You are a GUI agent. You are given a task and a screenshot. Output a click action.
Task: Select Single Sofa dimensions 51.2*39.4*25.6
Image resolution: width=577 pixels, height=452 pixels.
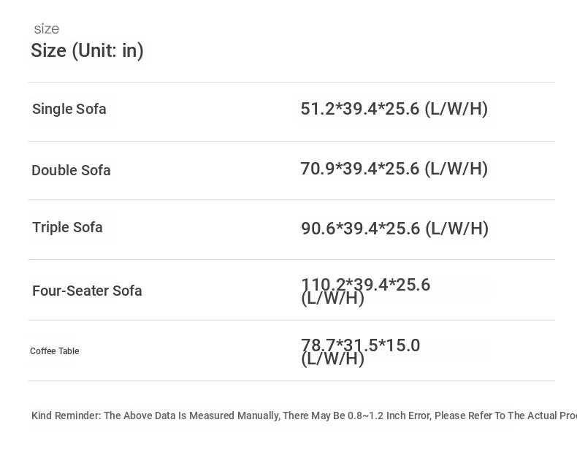(x=360, y=109)
